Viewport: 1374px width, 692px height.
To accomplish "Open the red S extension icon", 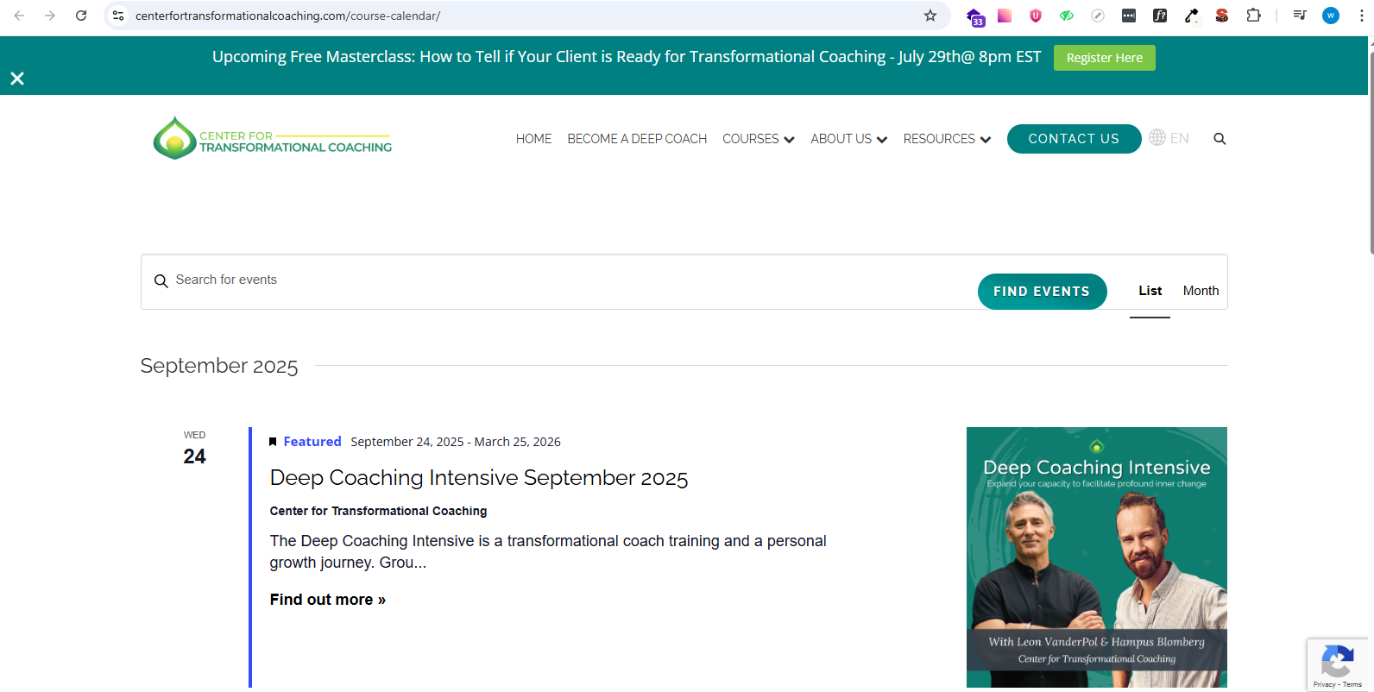I will [x=1222, y=16].
